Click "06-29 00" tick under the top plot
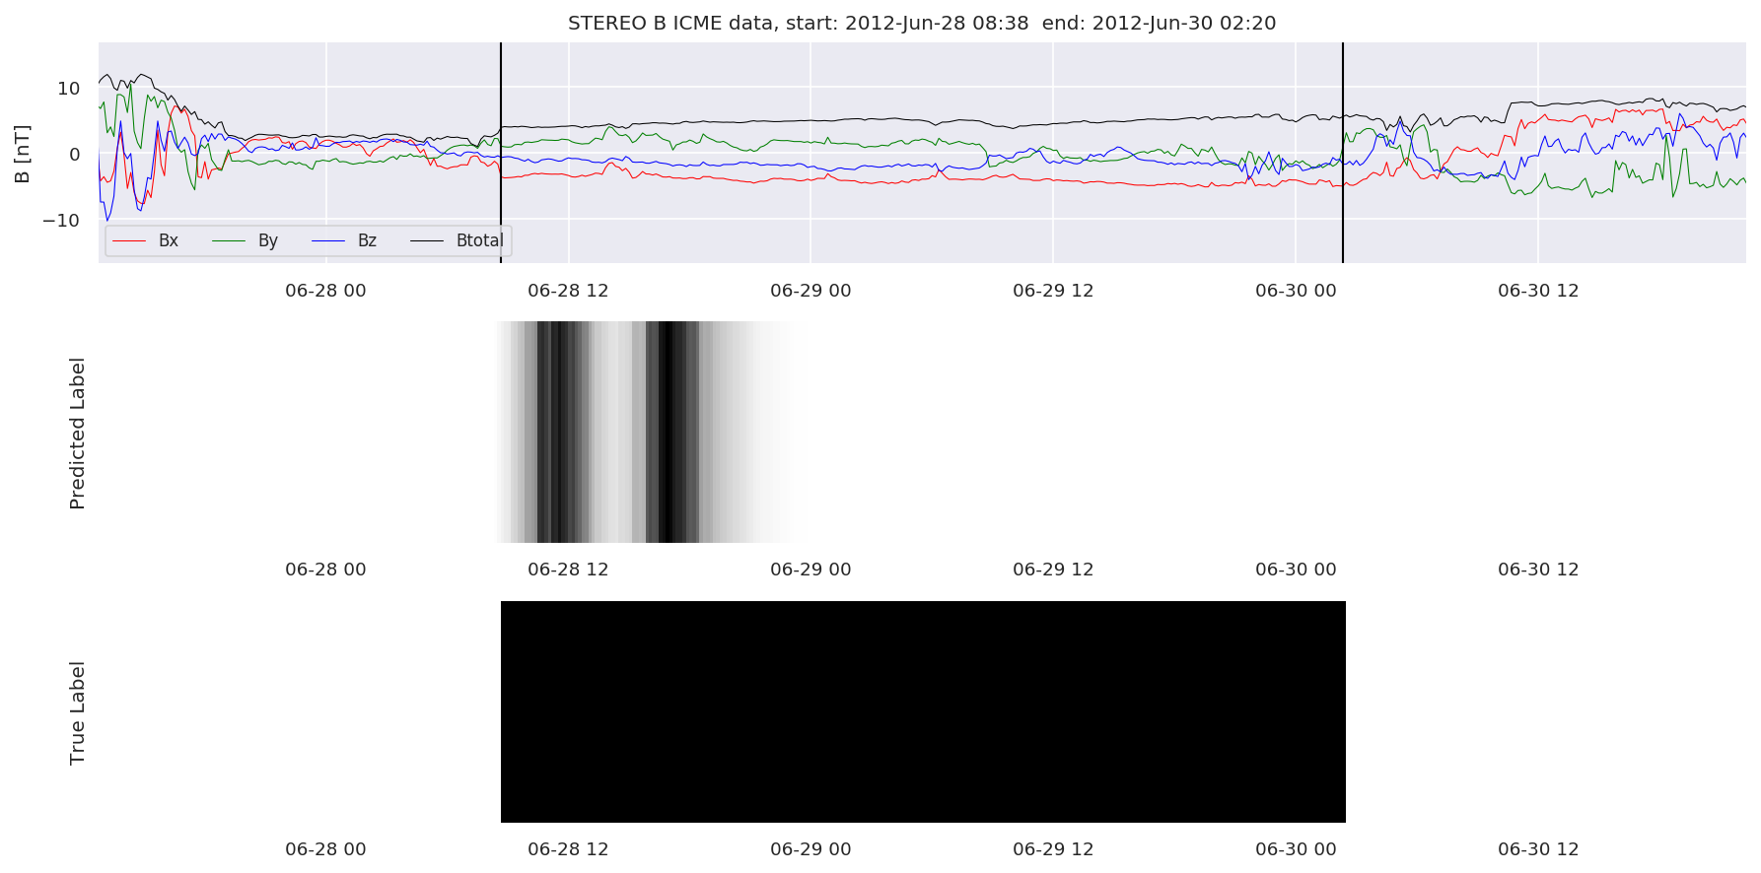This screenshot has height=873, width=1761. (810, 291)
